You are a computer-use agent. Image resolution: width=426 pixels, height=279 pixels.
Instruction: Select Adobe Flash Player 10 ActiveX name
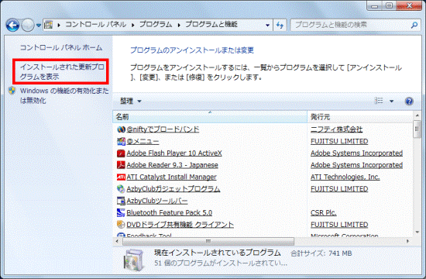pyautogui.click(x=174, y=153)
